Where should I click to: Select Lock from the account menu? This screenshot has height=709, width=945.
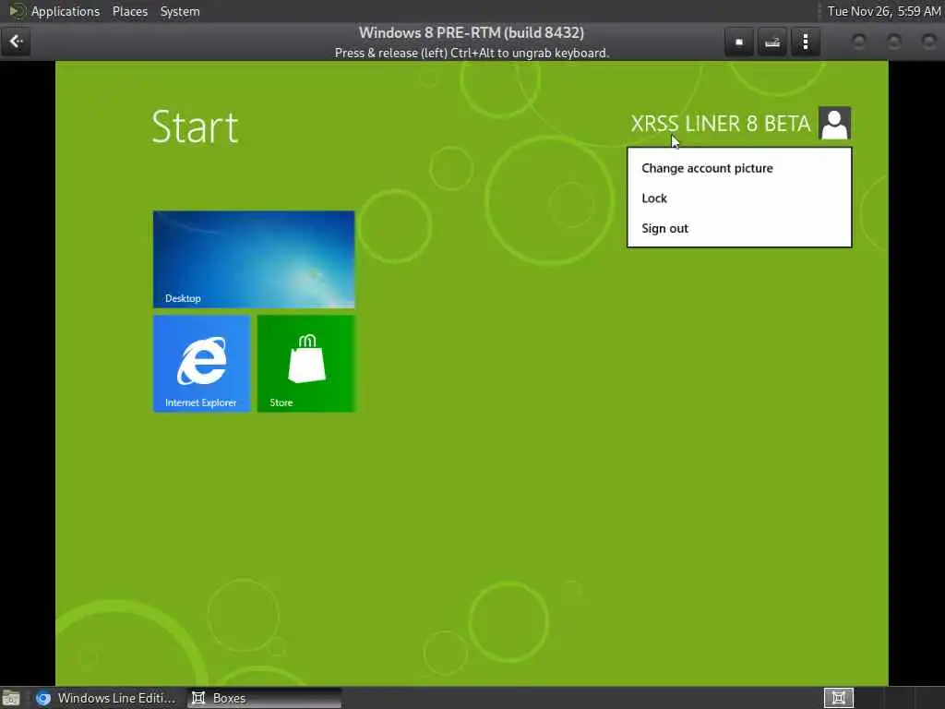tap(654, 198)
